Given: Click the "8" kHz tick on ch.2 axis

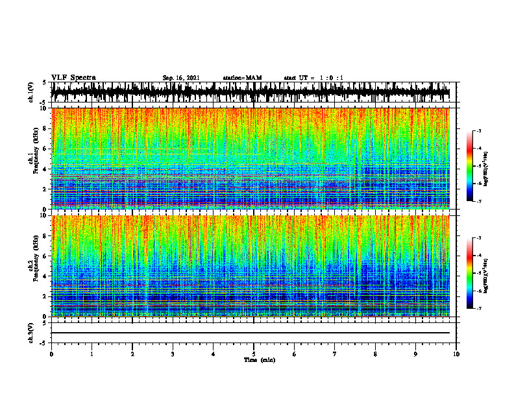Looking at the screenshot, I should pos(46,236).
